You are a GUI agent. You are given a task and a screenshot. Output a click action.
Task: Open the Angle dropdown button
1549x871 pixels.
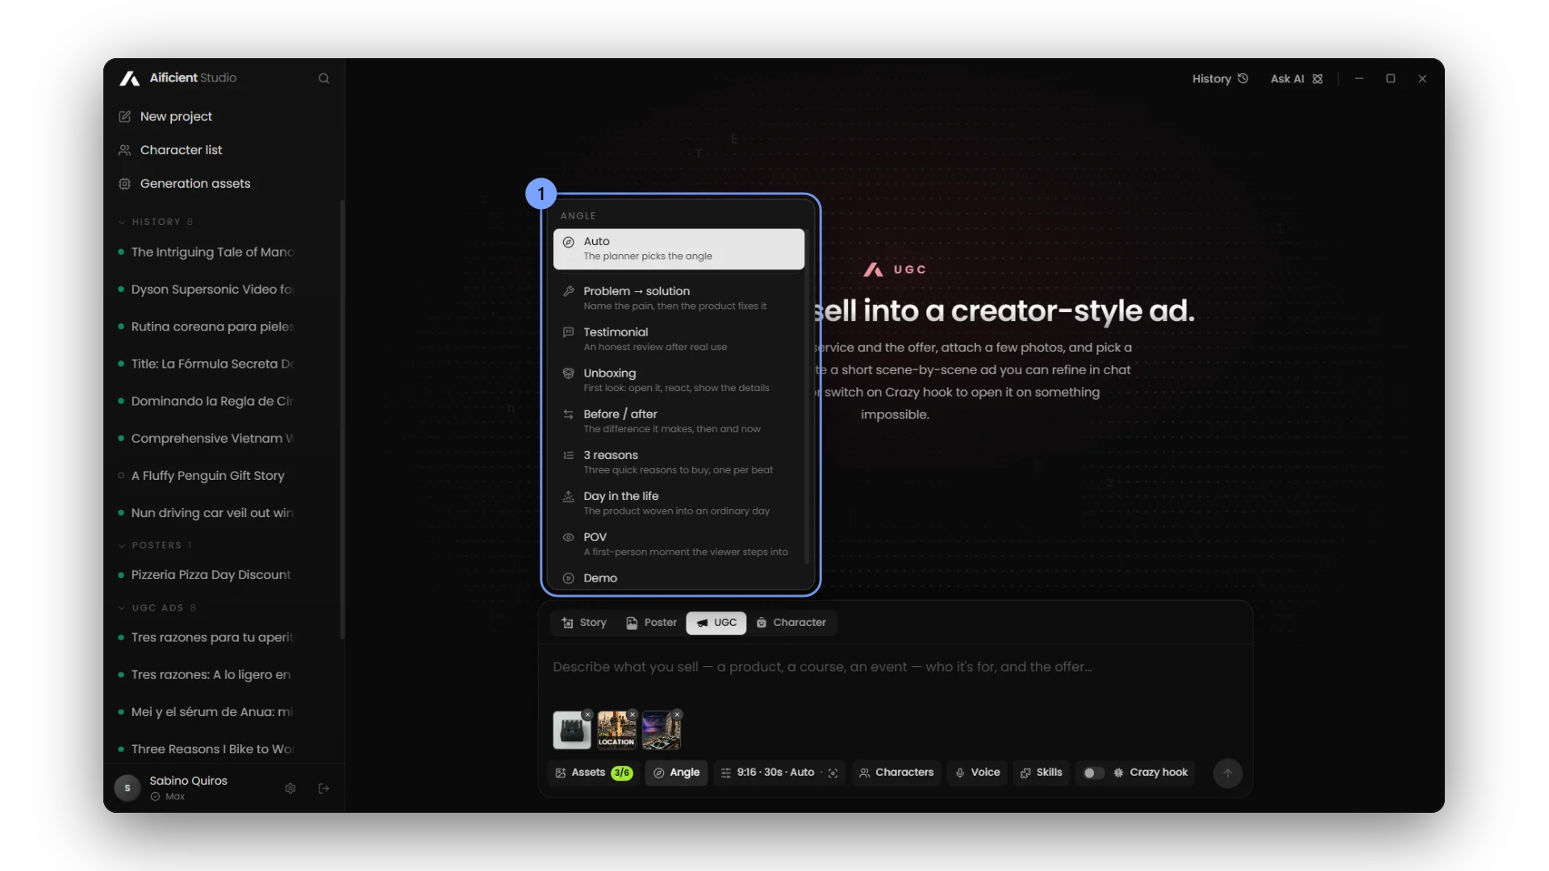pos(676,773)
